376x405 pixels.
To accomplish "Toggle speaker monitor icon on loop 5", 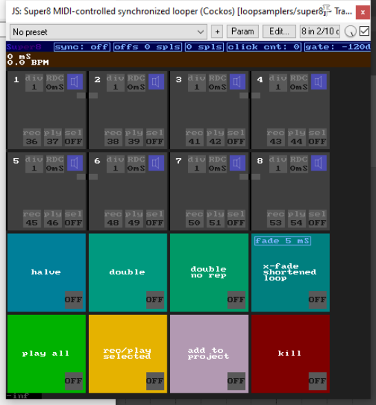I will (75, 163).
